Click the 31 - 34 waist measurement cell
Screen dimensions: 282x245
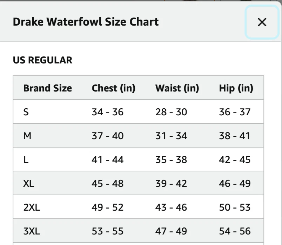coord(171,136)
